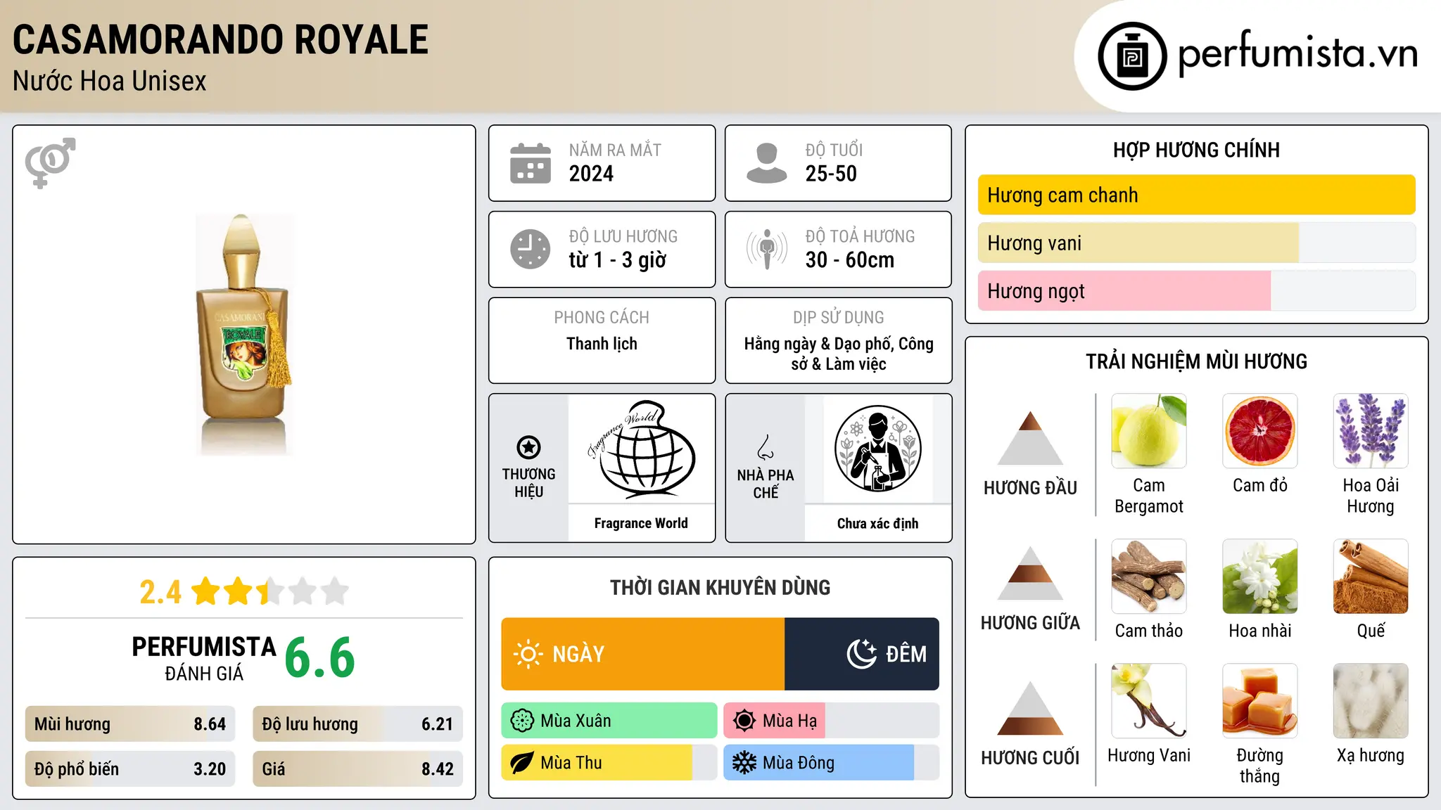
Task: Click the base notes pyramid icon
Action: (1030, 708)
